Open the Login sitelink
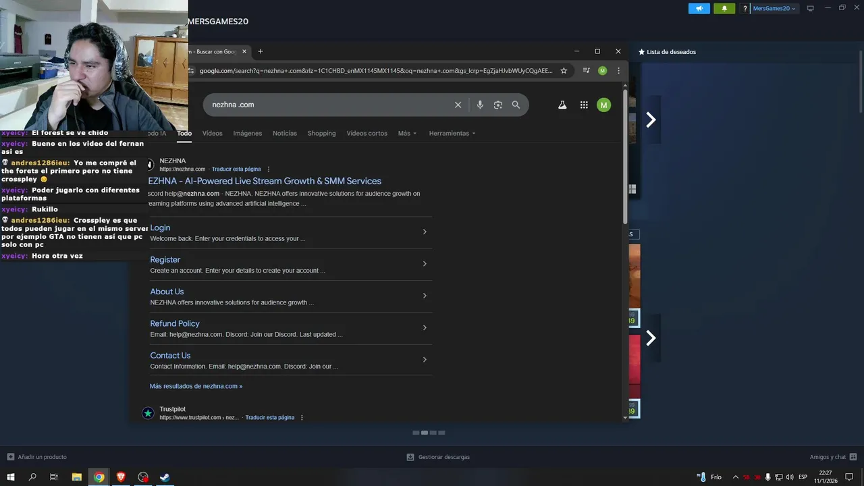 coord(161,227)
